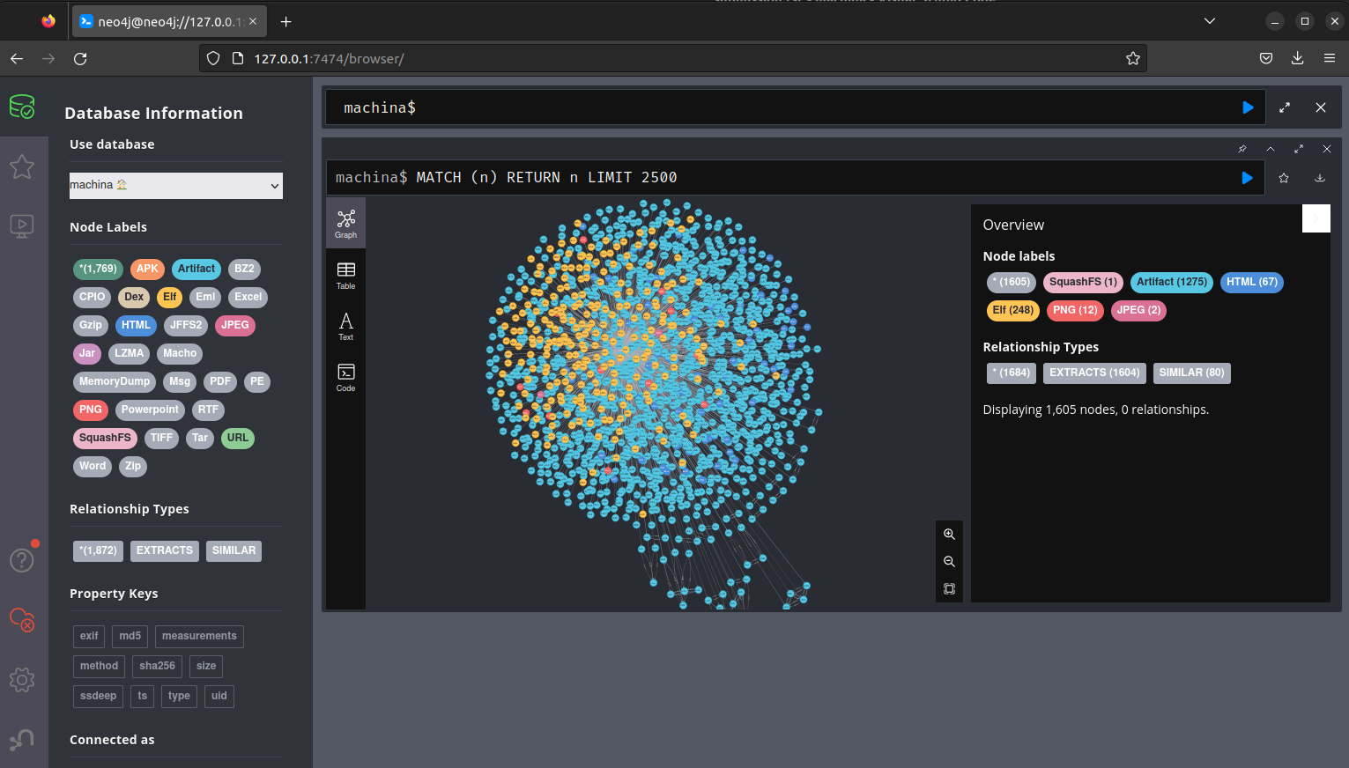This screenshot has width=1349, height=768.
Task: Collapse the Overview panel arrow
Action: tap(1316, 218)
